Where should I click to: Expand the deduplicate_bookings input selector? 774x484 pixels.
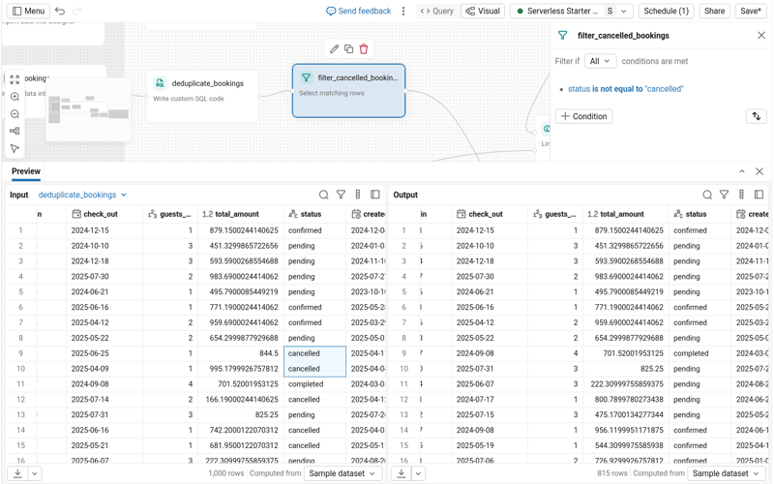pyautogui.click(x=83, y=196)
